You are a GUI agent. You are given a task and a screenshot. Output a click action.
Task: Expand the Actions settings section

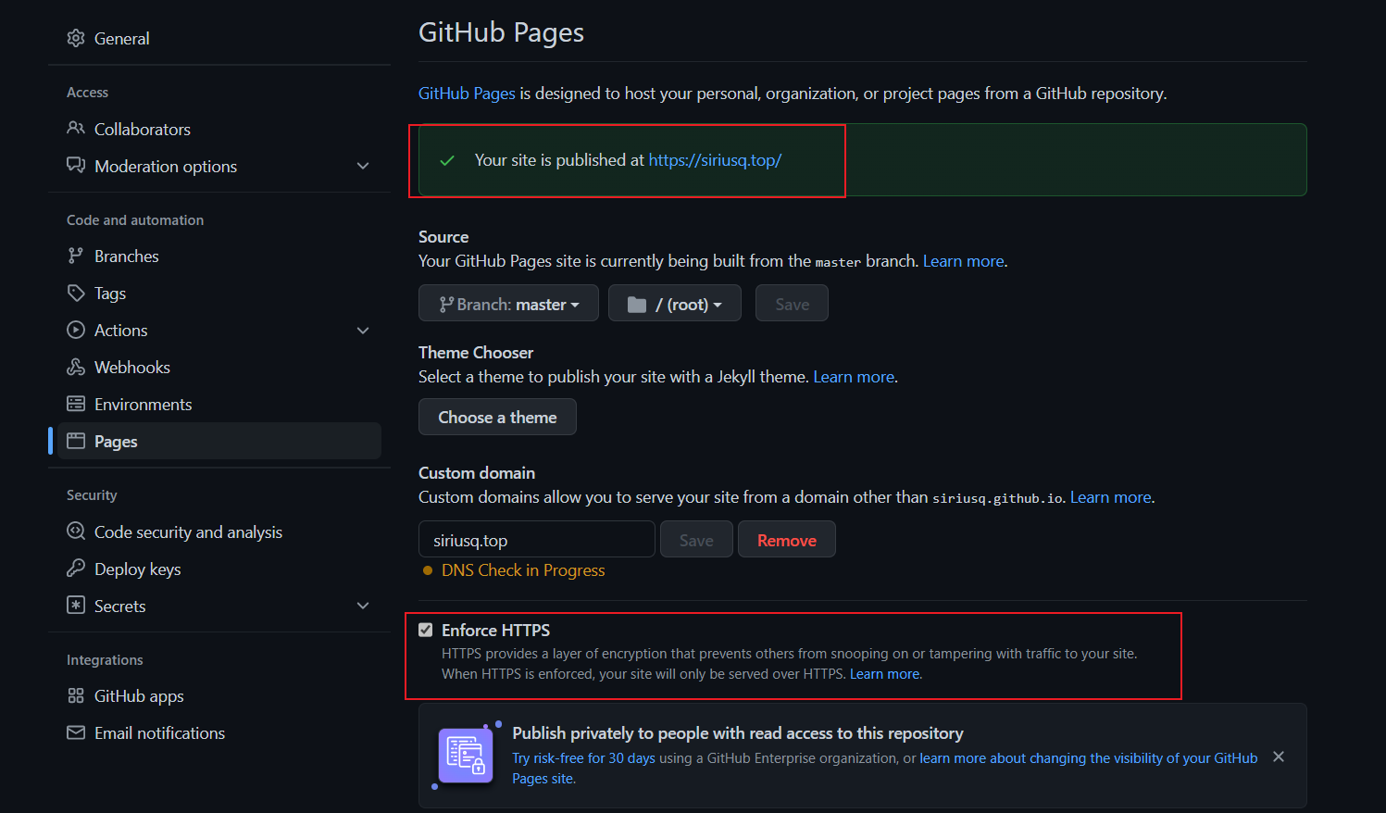pos(363,331)
